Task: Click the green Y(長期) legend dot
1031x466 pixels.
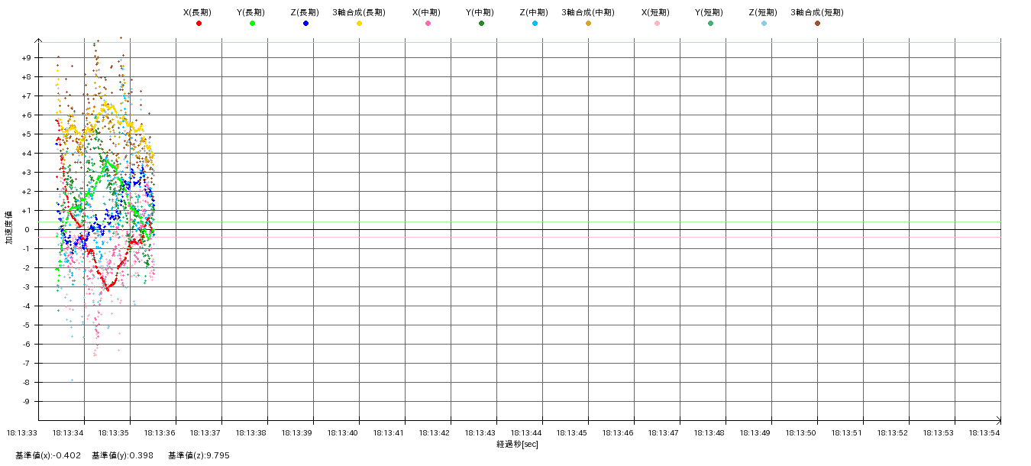Action: [x=252, y=24]
